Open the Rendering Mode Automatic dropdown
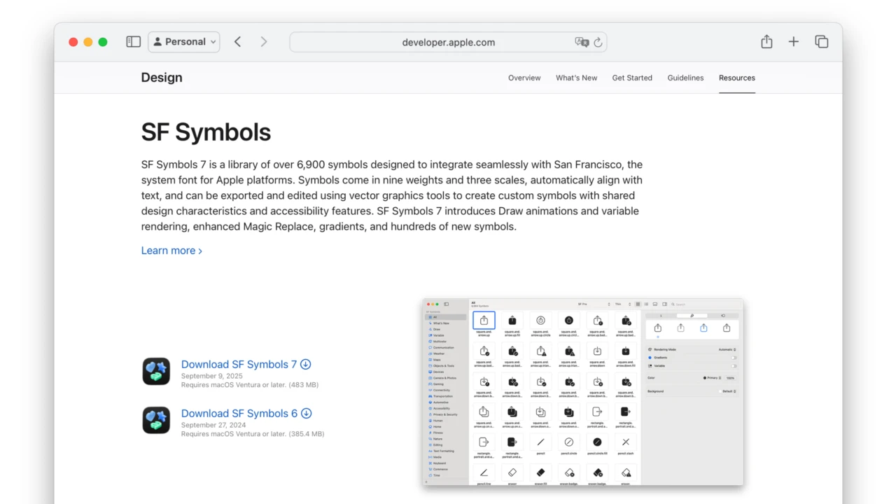This screenshot has height=504, width=896. pyautogui.click(x=728, y=349)
